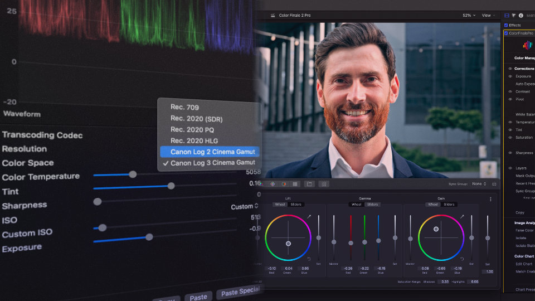Image resolution: width=535 pixels, height=301 pixels.
Task: Toggle the ColorFinalePro effect checkbox
Action: pos(506,33)
